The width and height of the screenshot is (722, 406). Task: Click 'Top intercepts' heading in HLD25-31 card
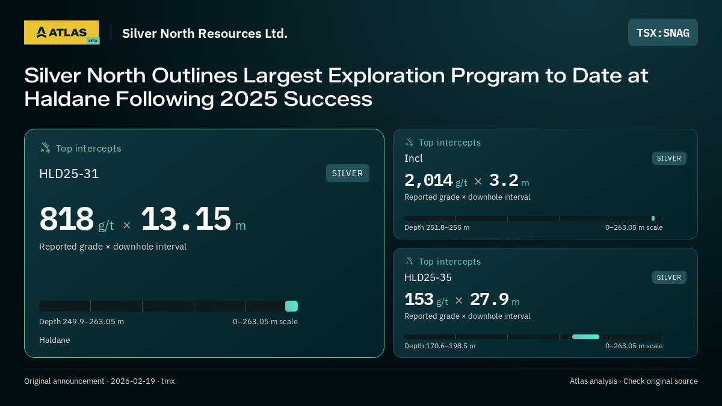point(88,148)
